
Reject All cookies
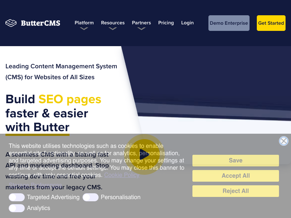[235, 191]
